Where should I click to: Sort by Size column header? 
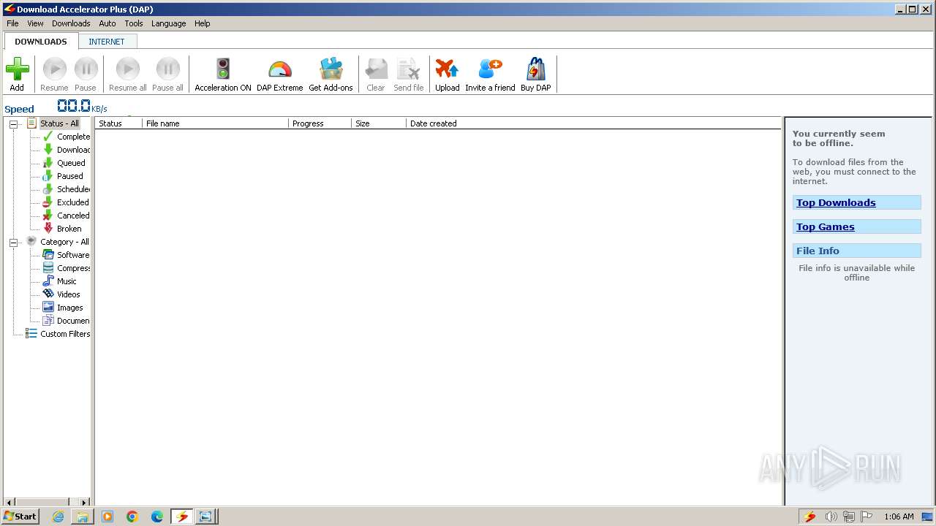pos(378,123)
